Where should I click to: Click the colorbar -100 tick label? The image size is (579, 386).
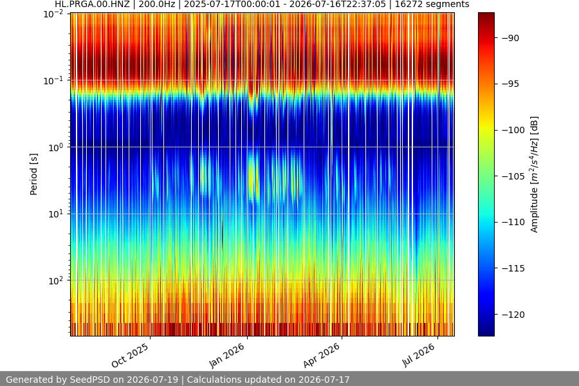pos(513,131)
